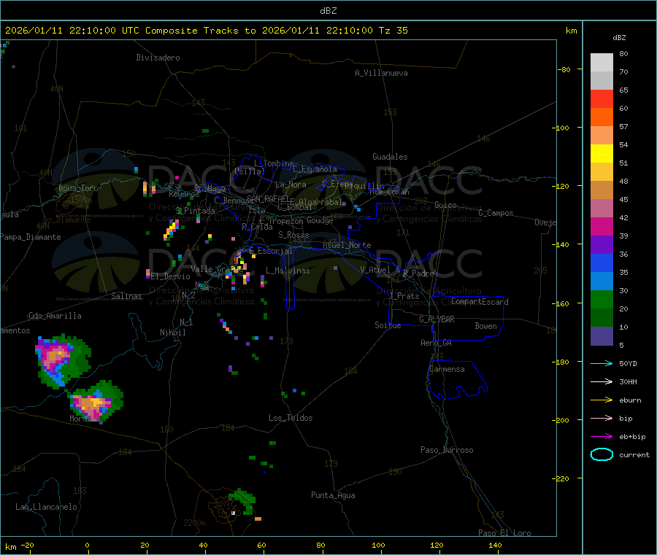Screen dimensions: 657x555
Task: Click the yellow eburn arrow legend icon
Action: coord(602,400)
